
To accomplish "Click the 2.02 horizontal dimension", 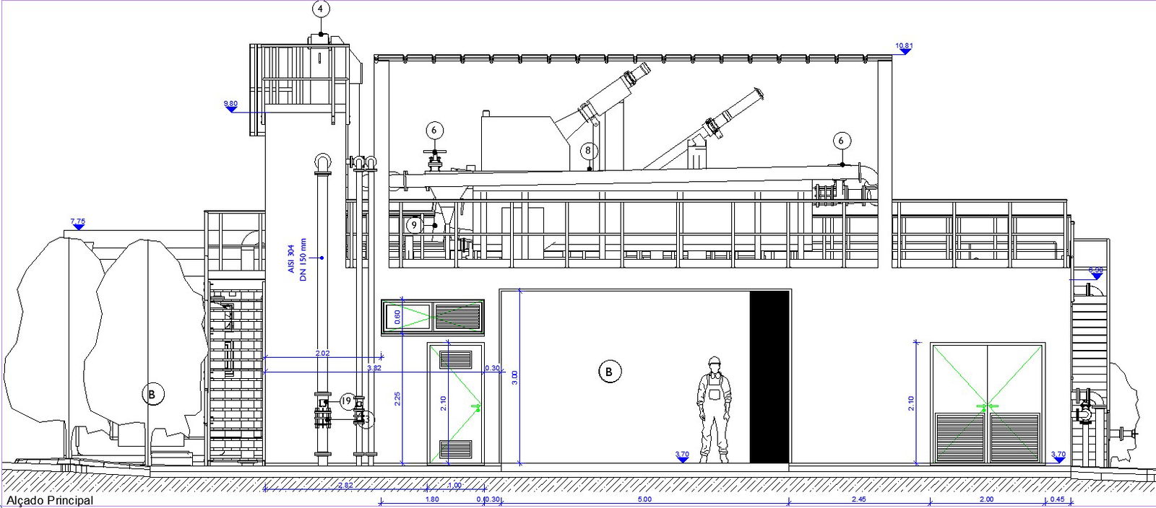I will coord(322,354).
